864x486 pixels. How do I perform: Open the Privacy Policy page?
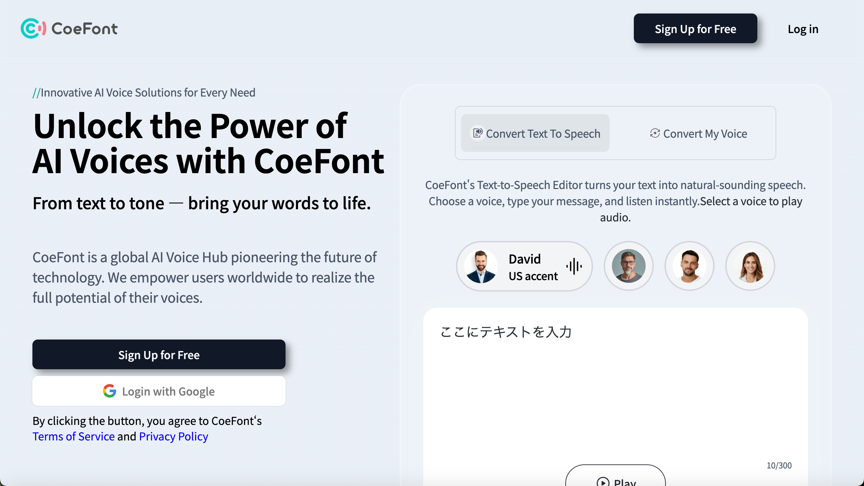click(173, 436)
